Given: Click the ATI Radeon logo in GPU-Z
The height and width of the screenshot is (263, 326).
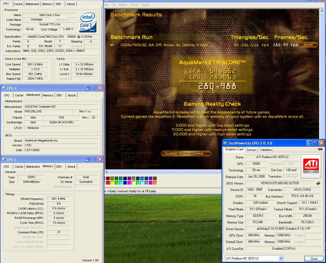Looking at the screenshot, I should tap(311, 166).
